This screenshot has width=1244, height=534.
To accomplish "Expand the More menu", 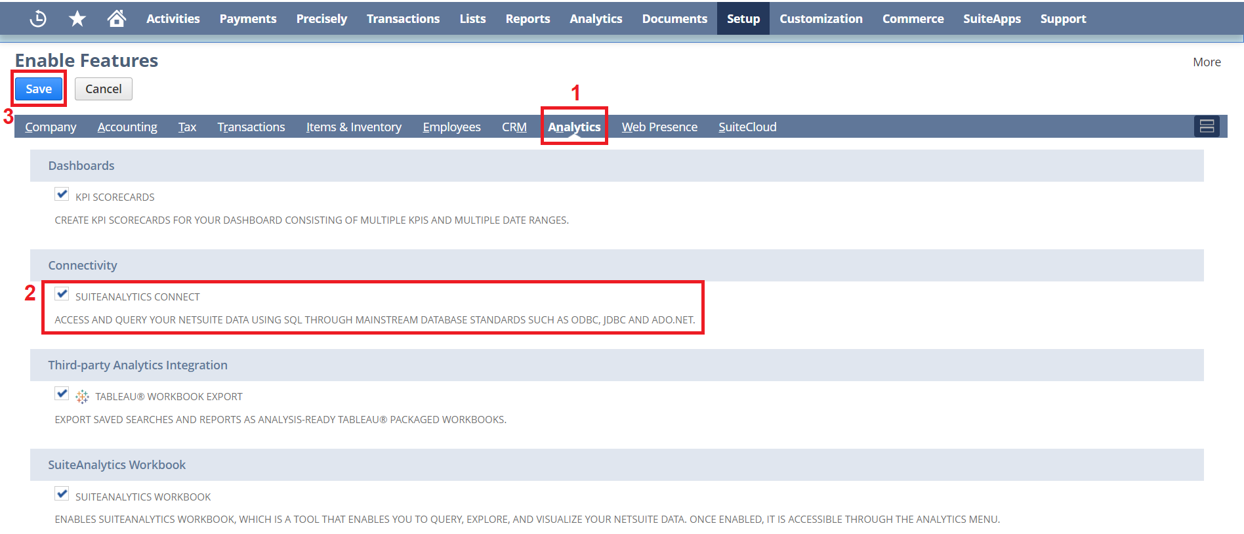I will 1206,62.
